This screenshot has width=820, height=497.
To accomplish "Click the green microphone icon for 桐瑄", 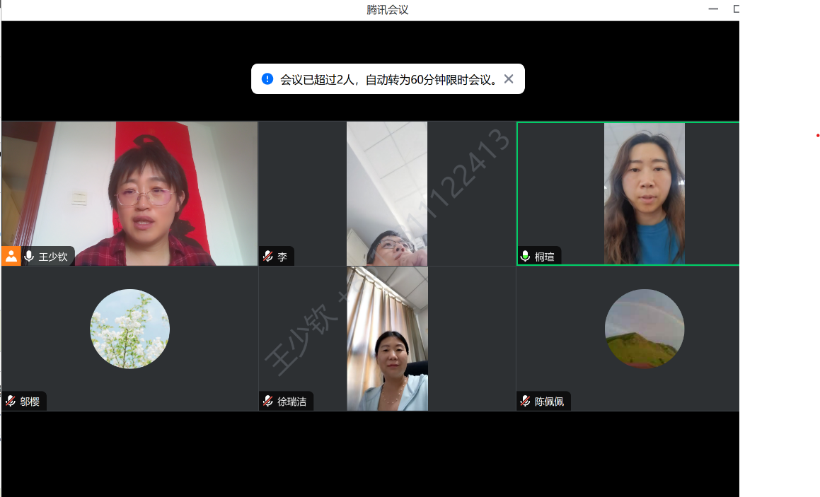I will [x=526, y=257].
